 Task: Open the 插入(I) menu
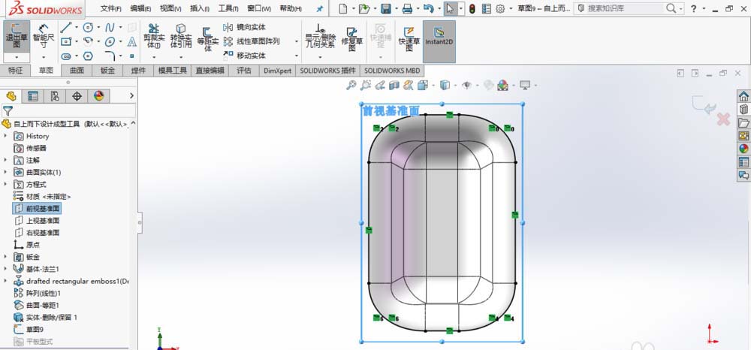(199, 8)
